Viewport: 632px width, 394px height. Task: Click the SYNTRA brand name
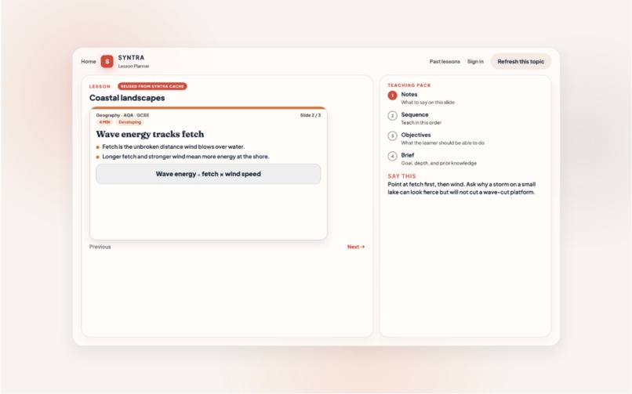(x=131, y=57)
